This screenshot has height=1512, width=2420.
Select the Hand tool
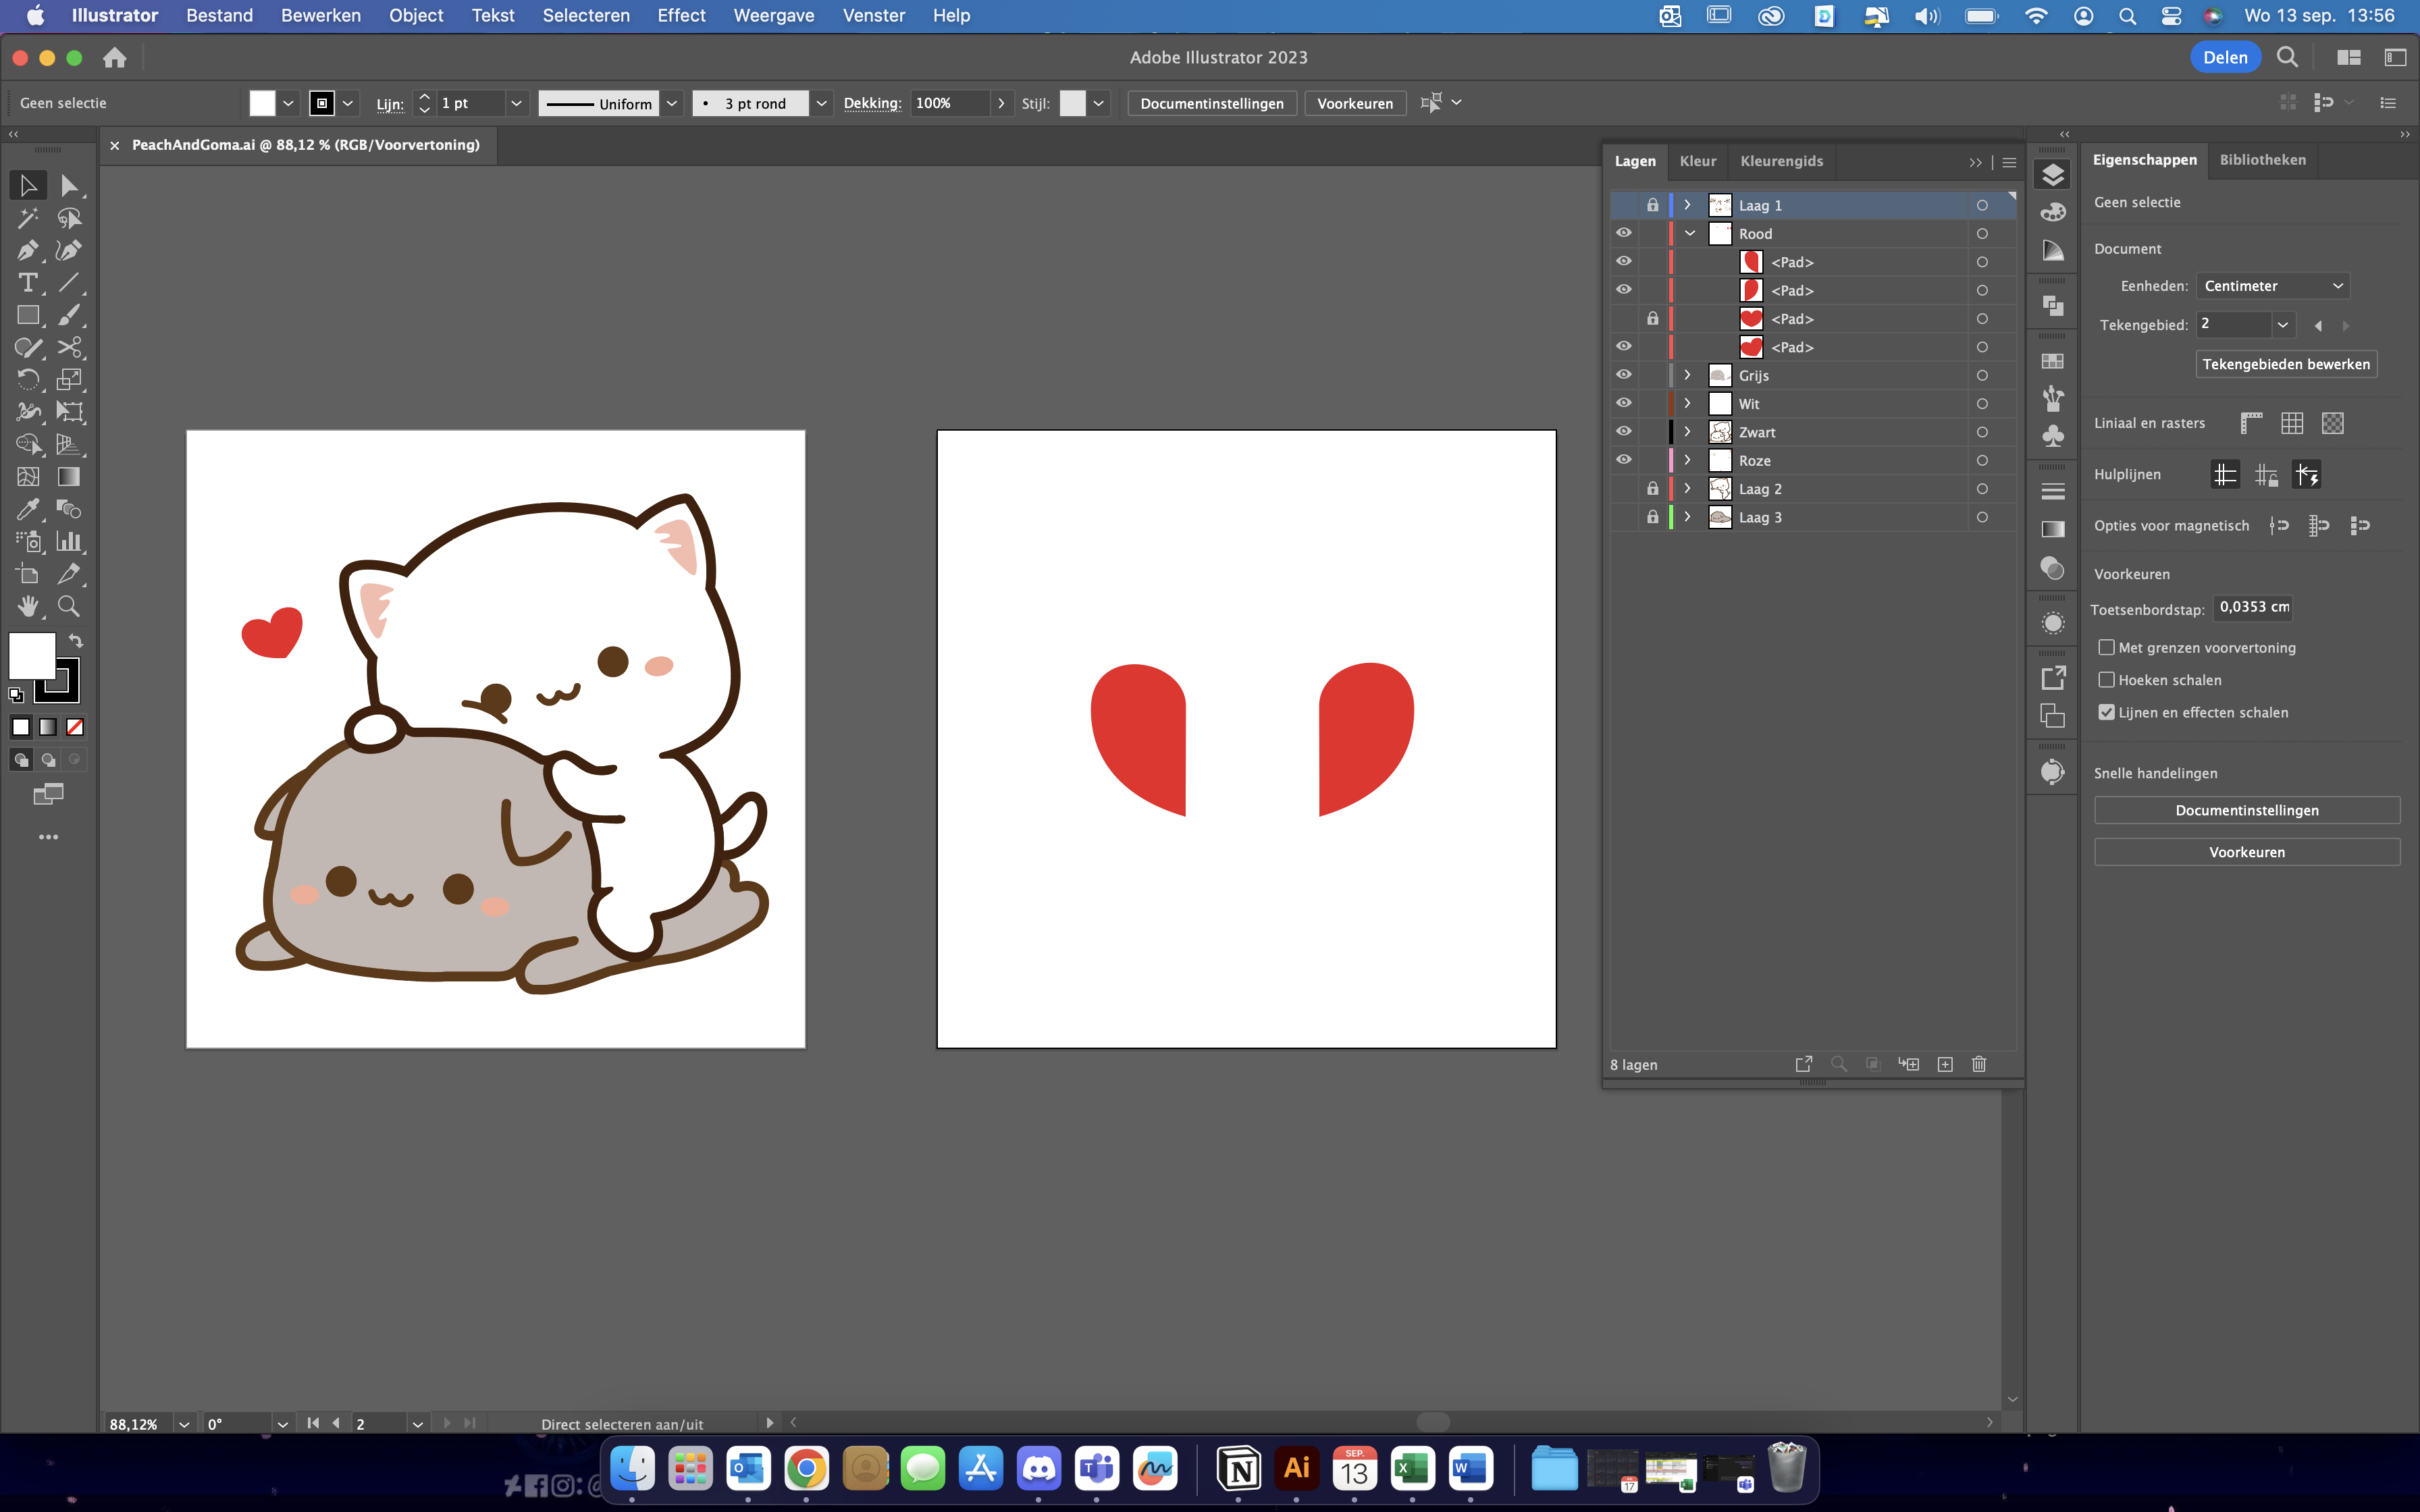tap(27, 606)
